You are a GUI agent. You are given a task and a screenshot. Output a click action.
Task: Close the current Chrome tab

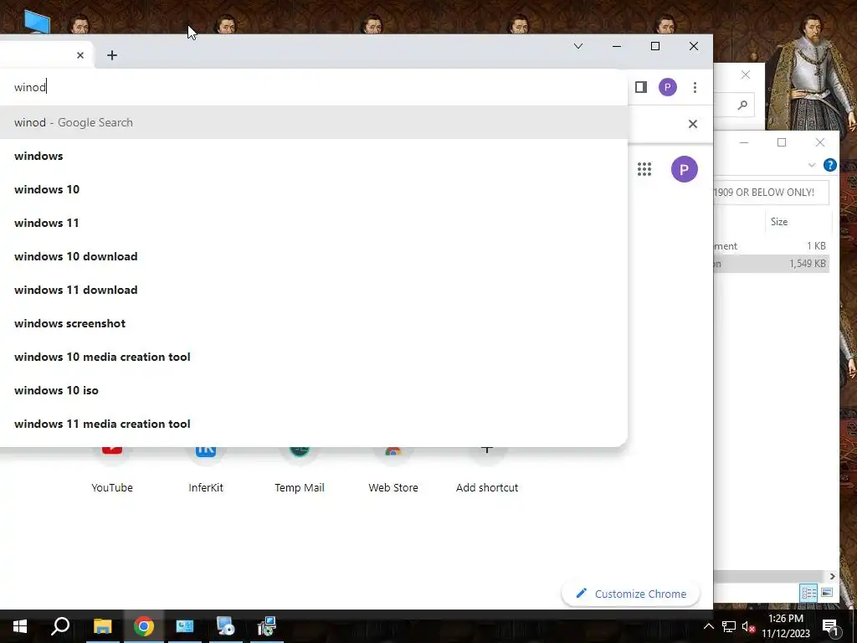click(x=80, y=55)
